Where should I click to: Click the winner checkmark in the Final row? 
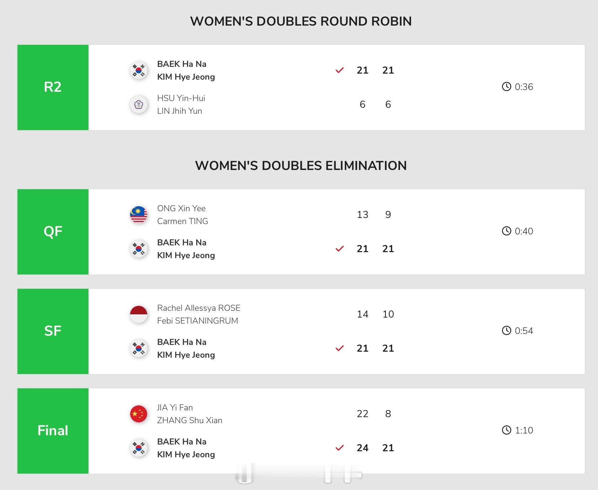pyautogui.click(x=340, y=448)
